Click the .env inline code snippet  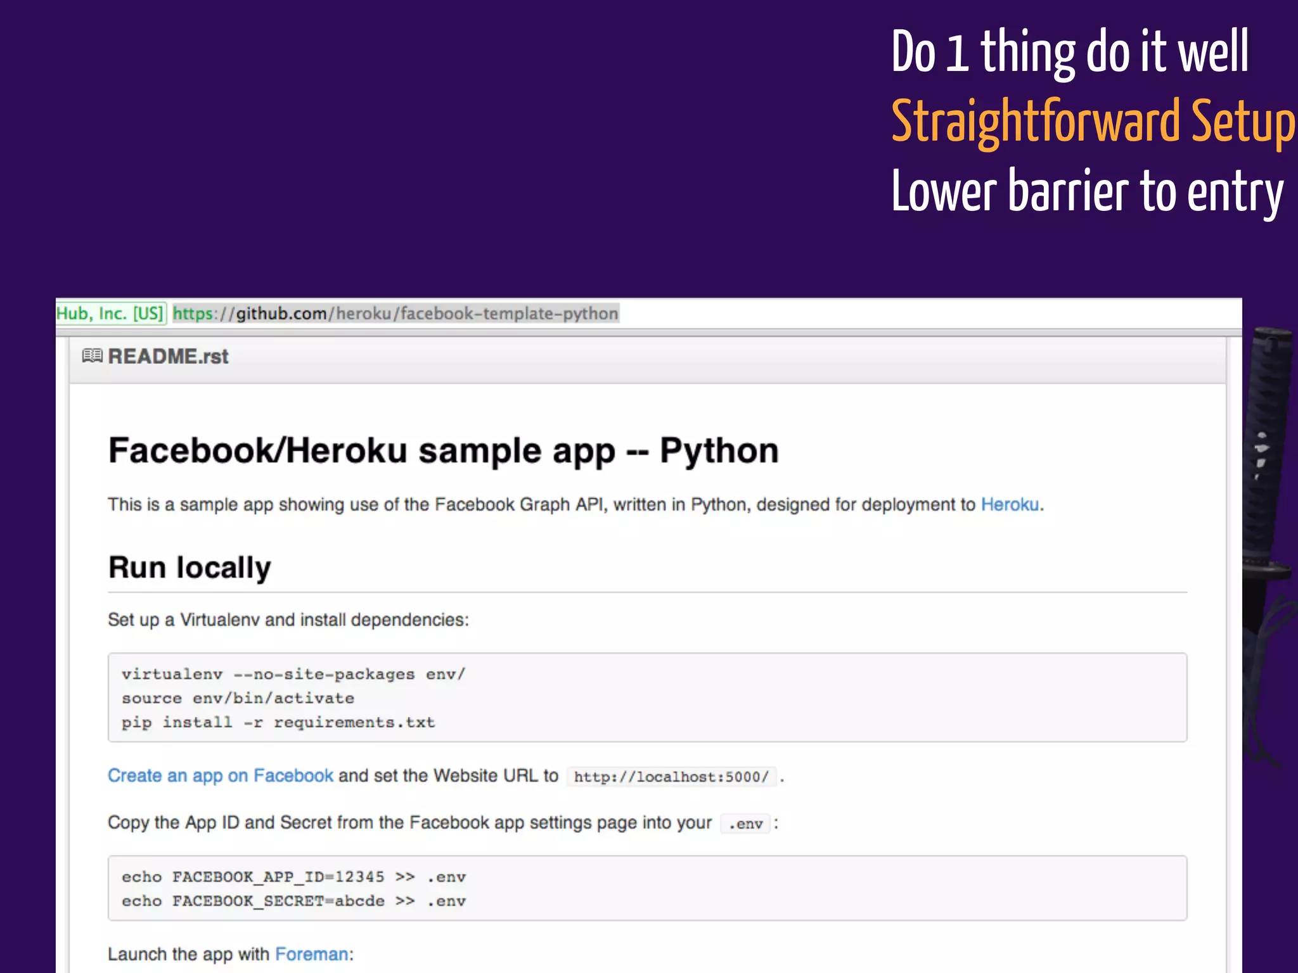(745, 824)
